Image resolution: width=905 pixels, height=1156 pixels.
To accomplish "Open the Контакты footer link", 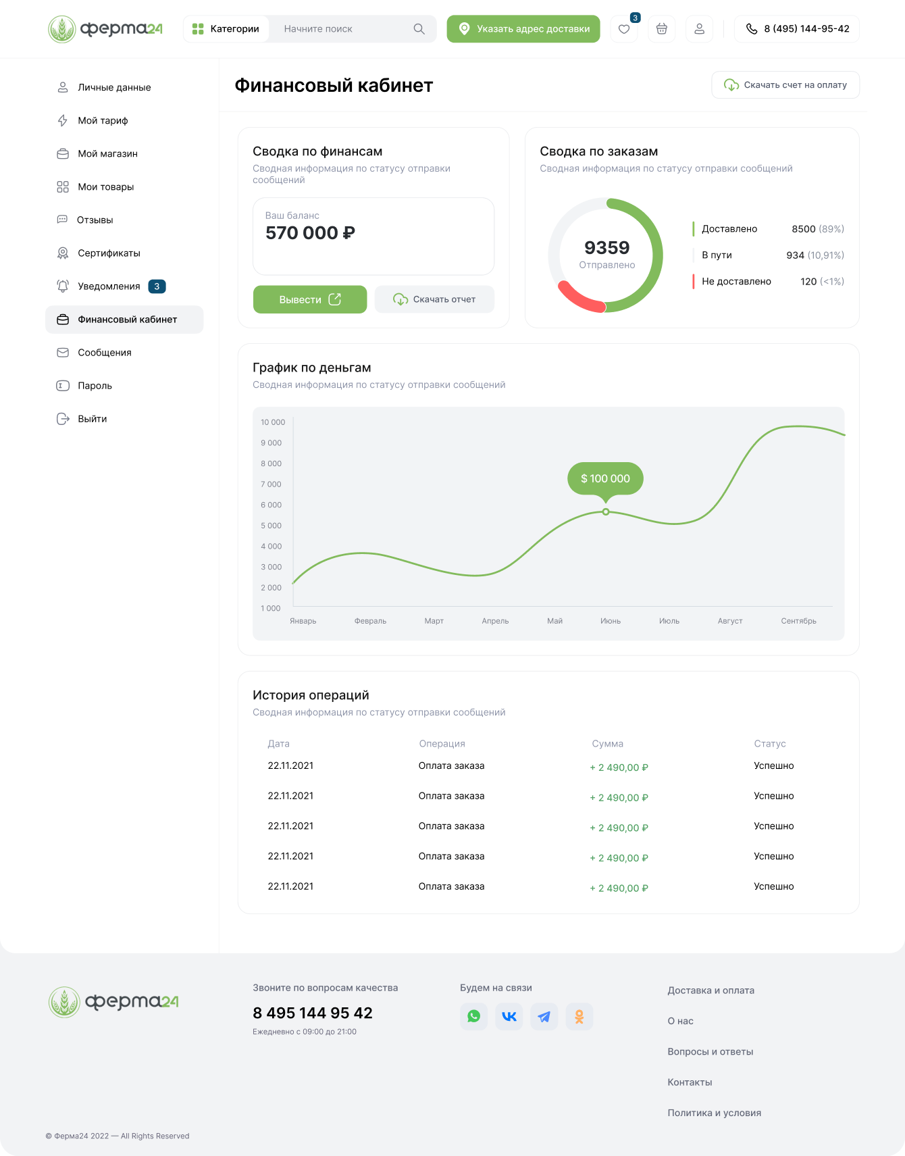I will tap(690, 1082).
